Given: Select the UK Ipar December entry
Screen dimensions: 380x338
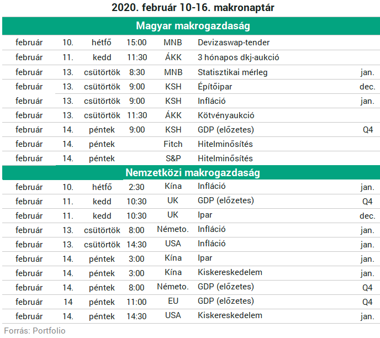Looking at the screenshot, I should [x=191, y=215].
